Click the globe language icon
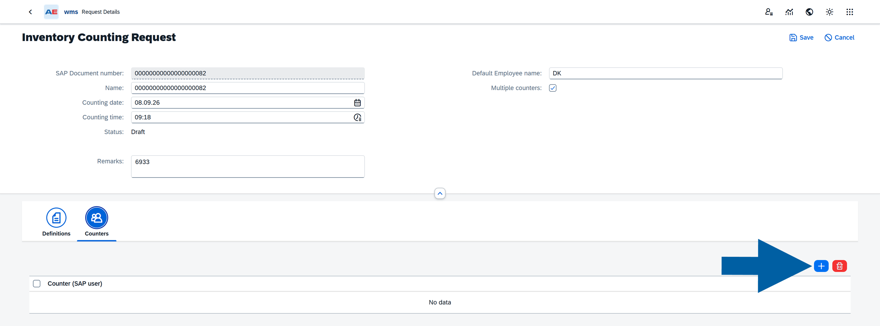The height and width of the screenshot is (326, 880). [809, 12]
